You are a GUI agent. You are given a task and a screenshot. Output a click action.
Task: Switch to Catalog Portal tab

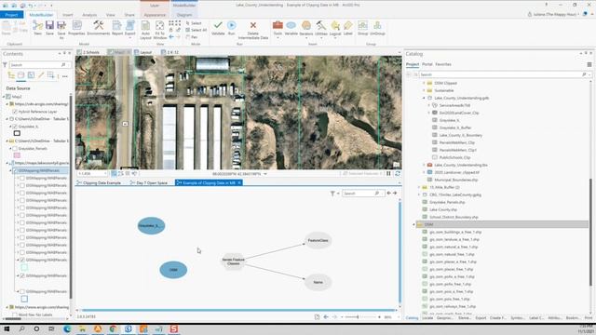(x=427, y=64)
